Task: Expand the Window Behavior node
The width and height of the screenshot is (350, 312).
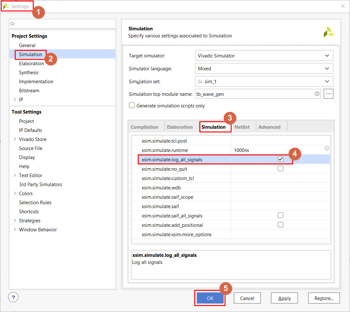Action: (15, 229)
